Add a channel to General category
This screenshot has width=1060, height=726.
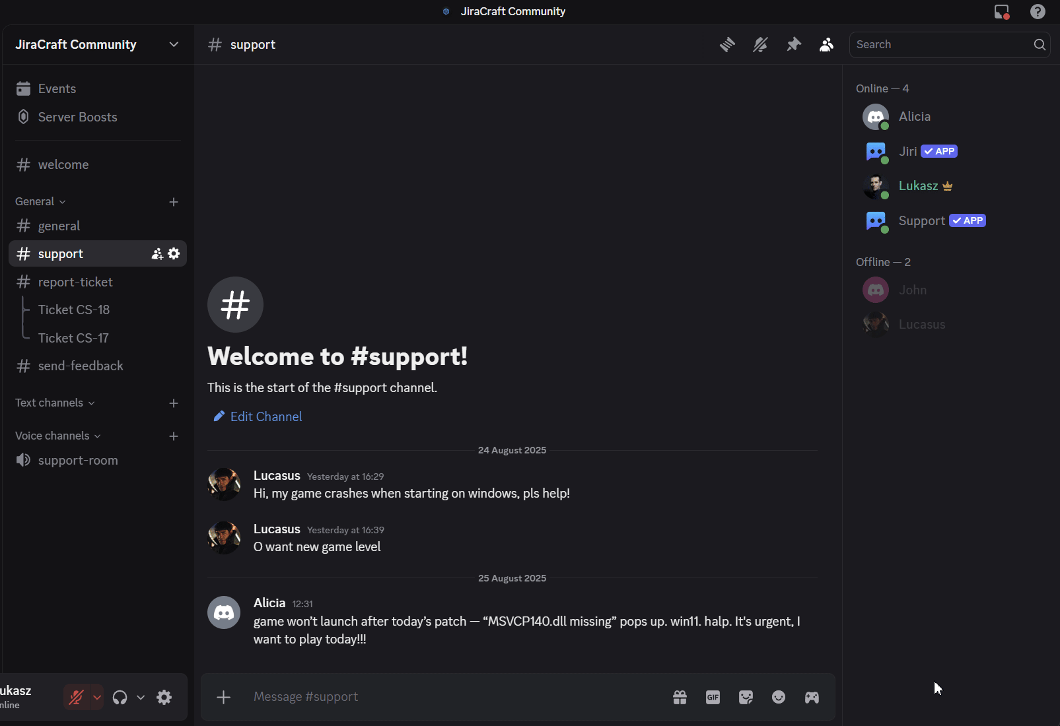[x=174, y=202]
